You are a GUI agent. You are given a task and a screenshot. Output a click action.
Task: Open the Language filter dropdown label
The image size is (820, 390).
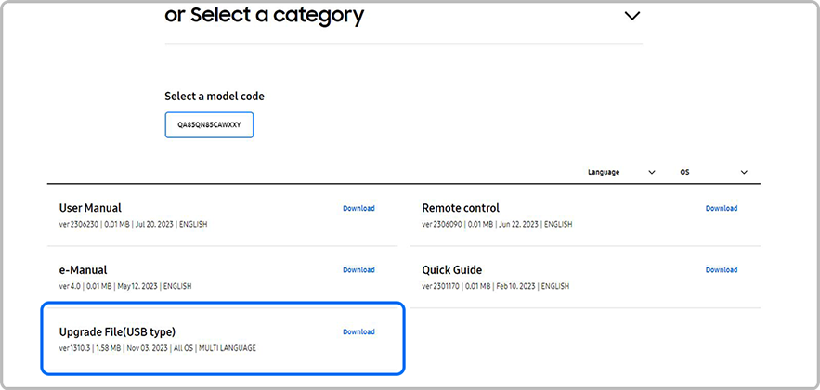(604, 172)
